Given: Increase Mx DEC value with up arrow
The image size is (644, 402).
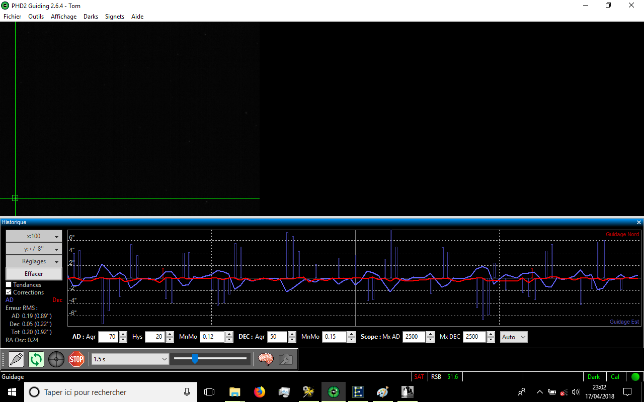Looking at the screenshot, I should point(491,334).
